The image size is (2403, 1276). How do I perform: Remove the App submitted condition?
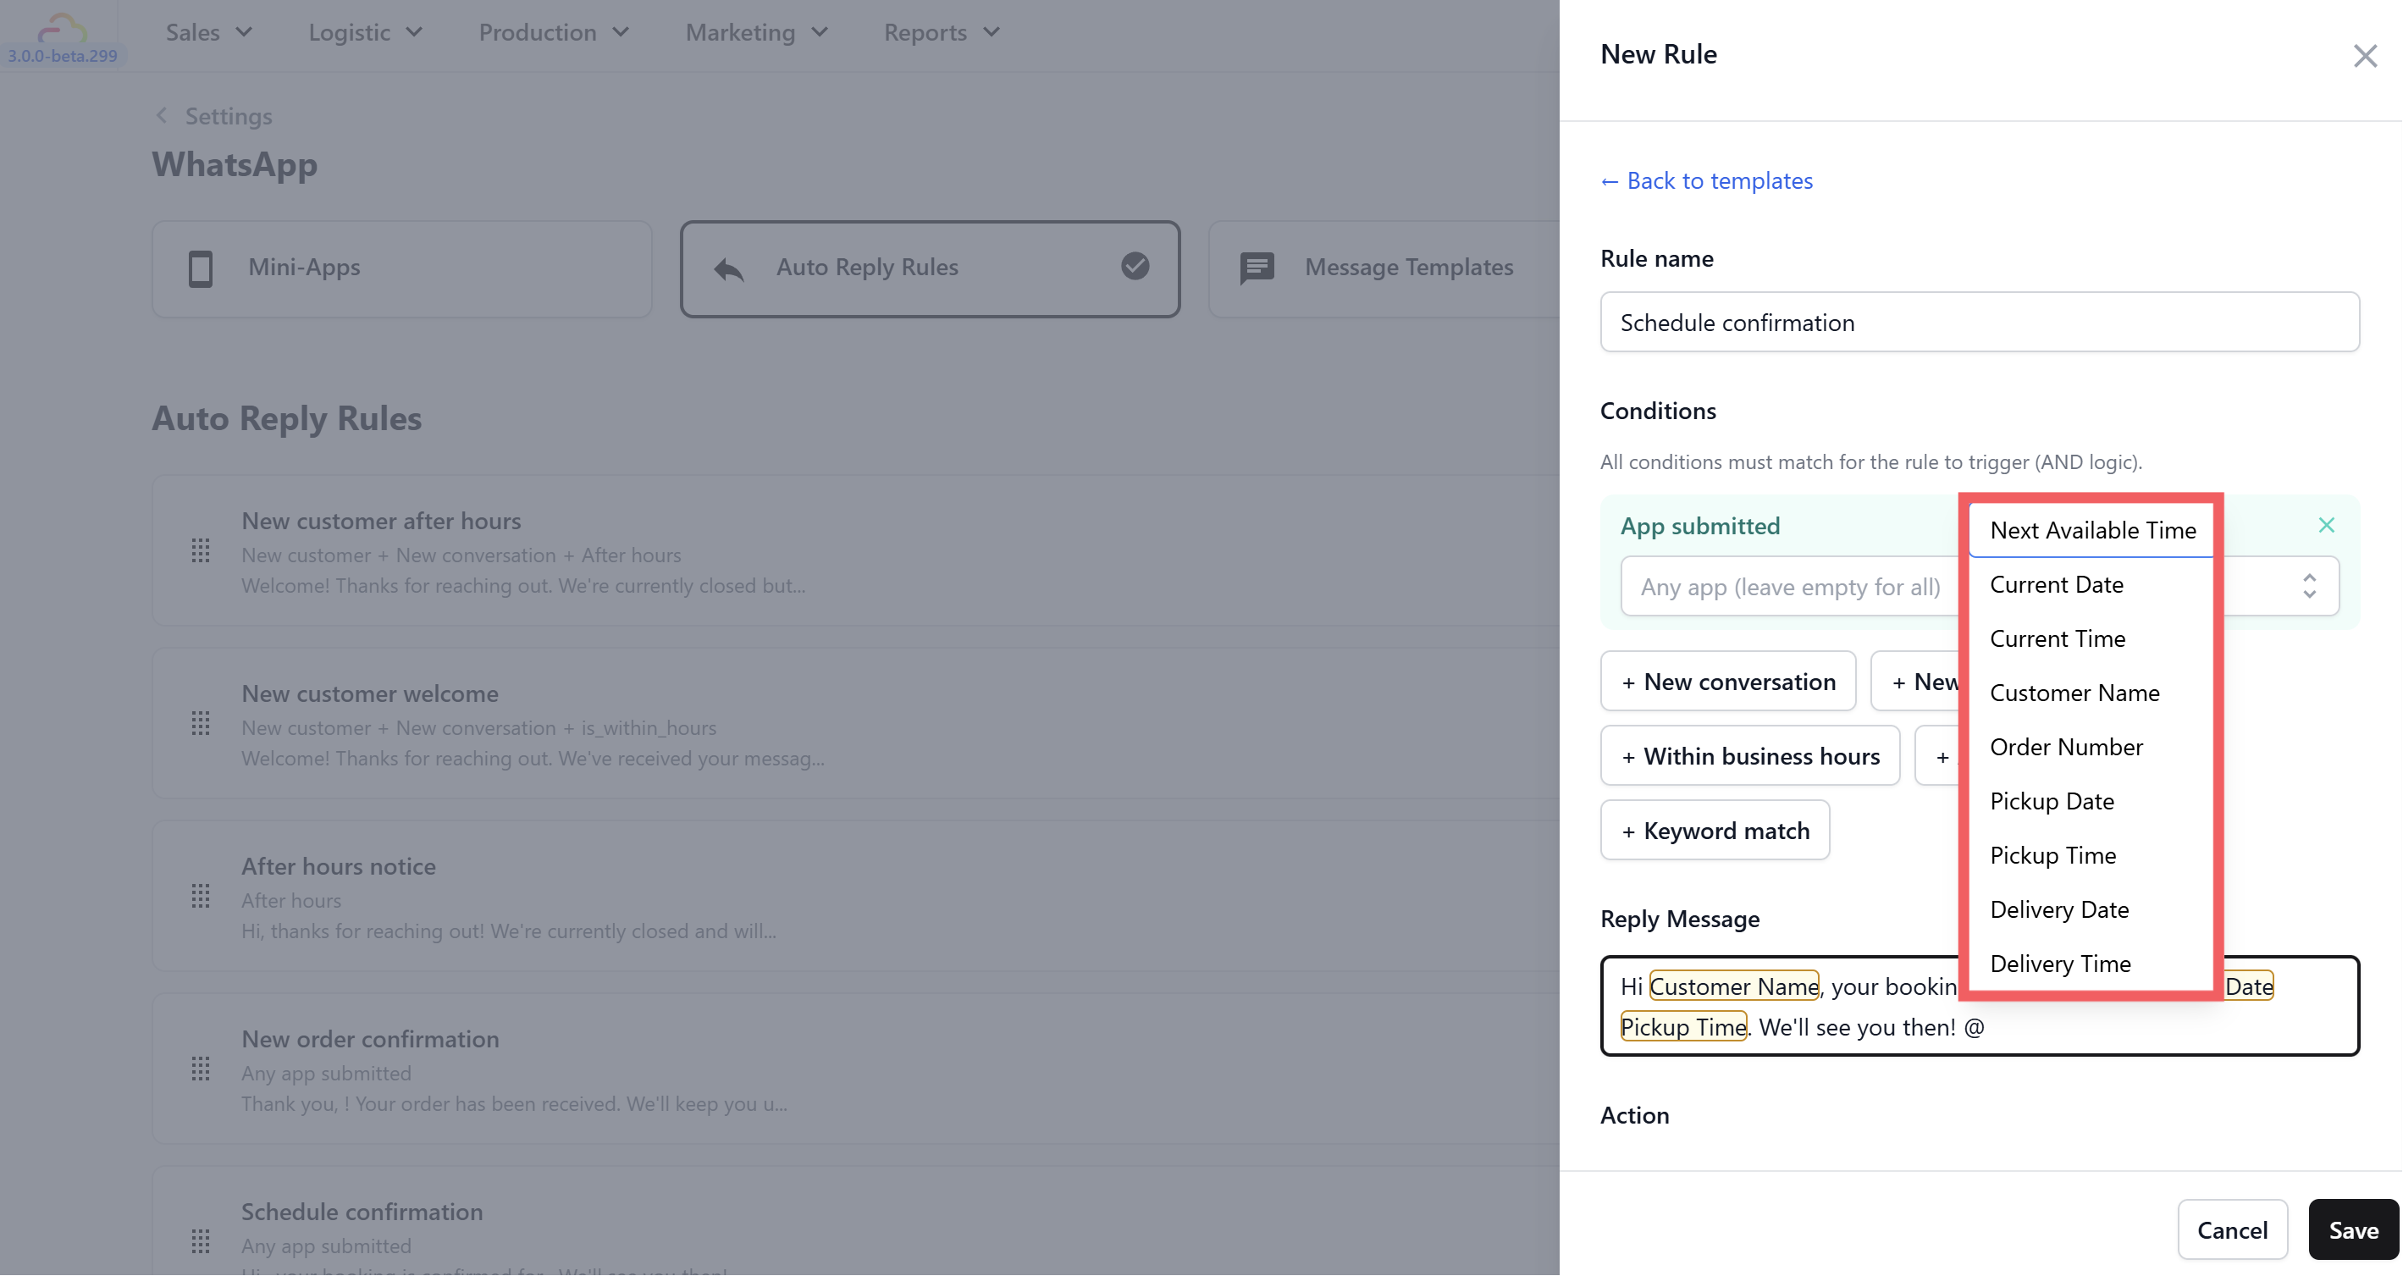(2326, 525)
